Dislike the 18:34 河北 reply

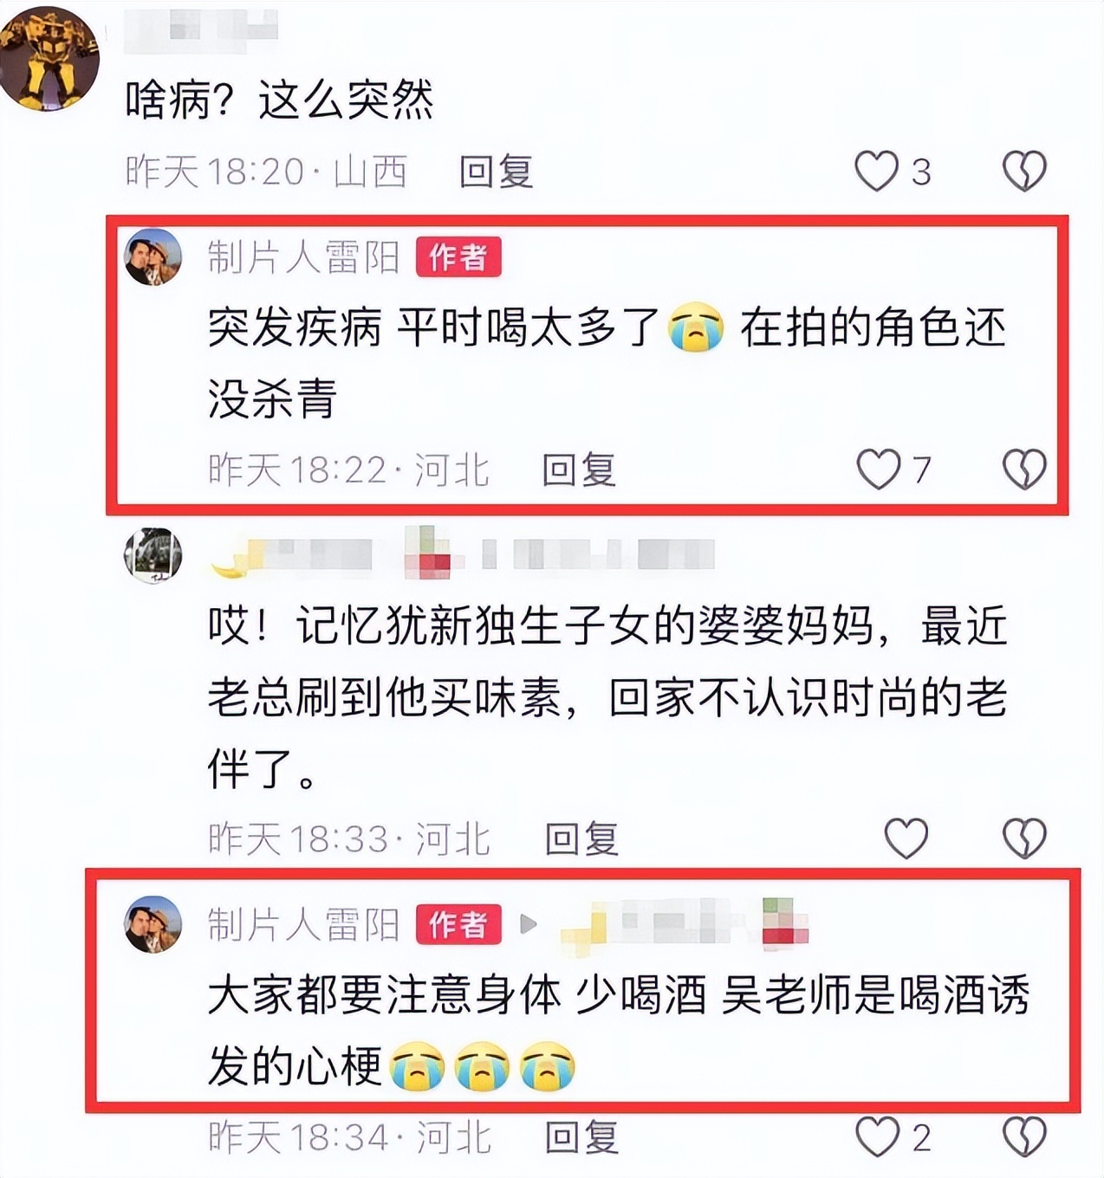[x=1024, y=1136]
